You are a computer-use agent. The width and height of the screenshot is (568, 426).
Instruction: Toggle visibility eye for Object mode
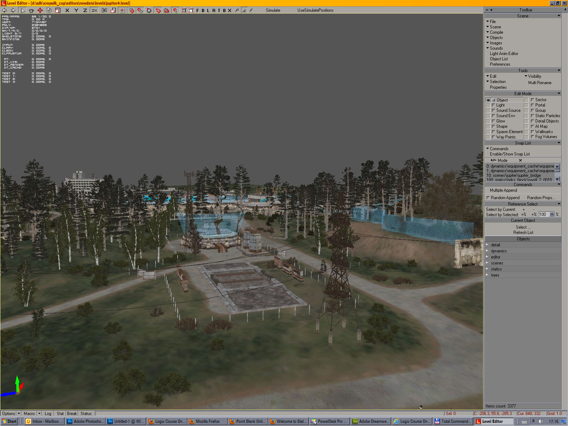coord(488,100)
